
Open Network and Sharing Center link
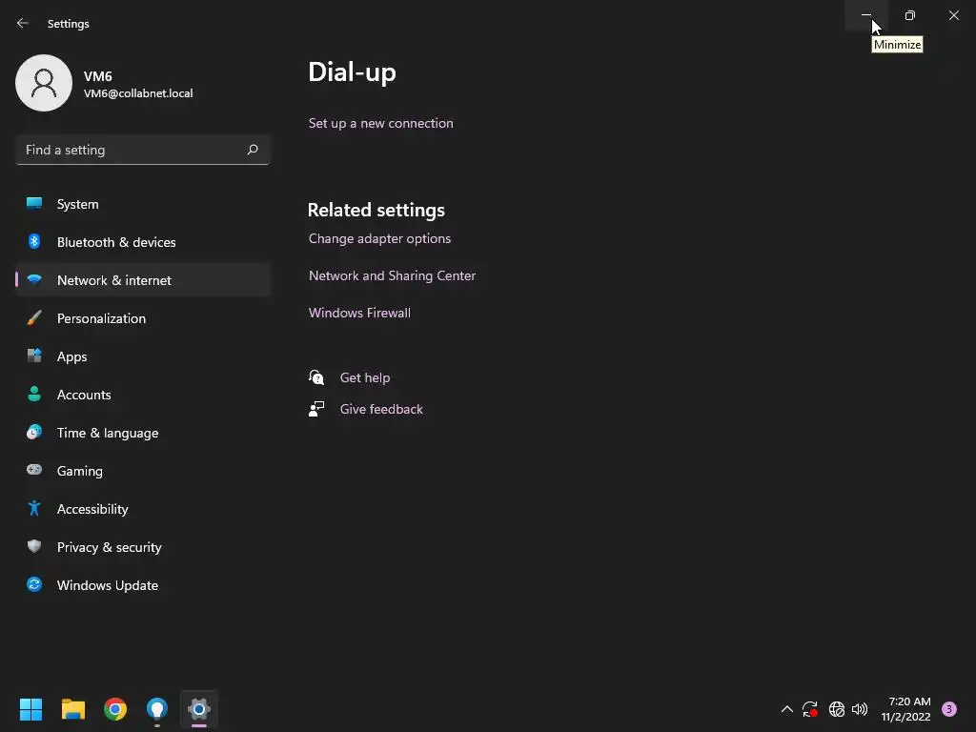pyautogui.click(x=392, y=275)
